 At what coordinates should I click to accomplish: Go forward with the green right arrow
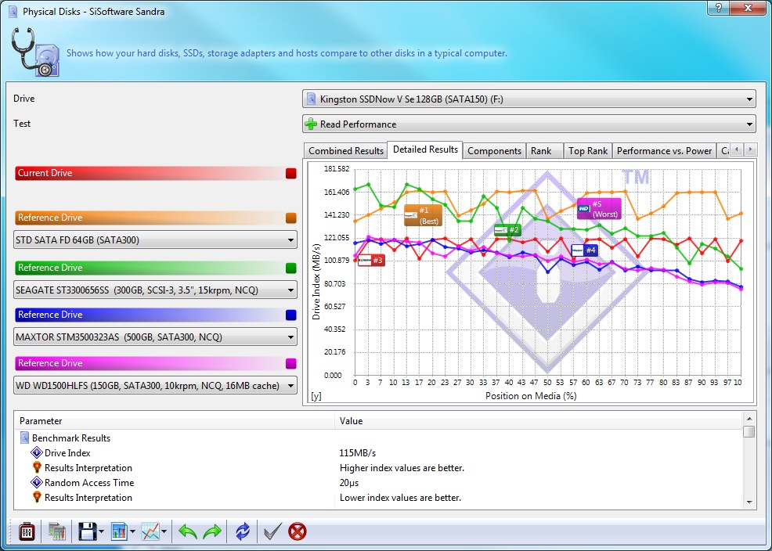click(212, 531)
